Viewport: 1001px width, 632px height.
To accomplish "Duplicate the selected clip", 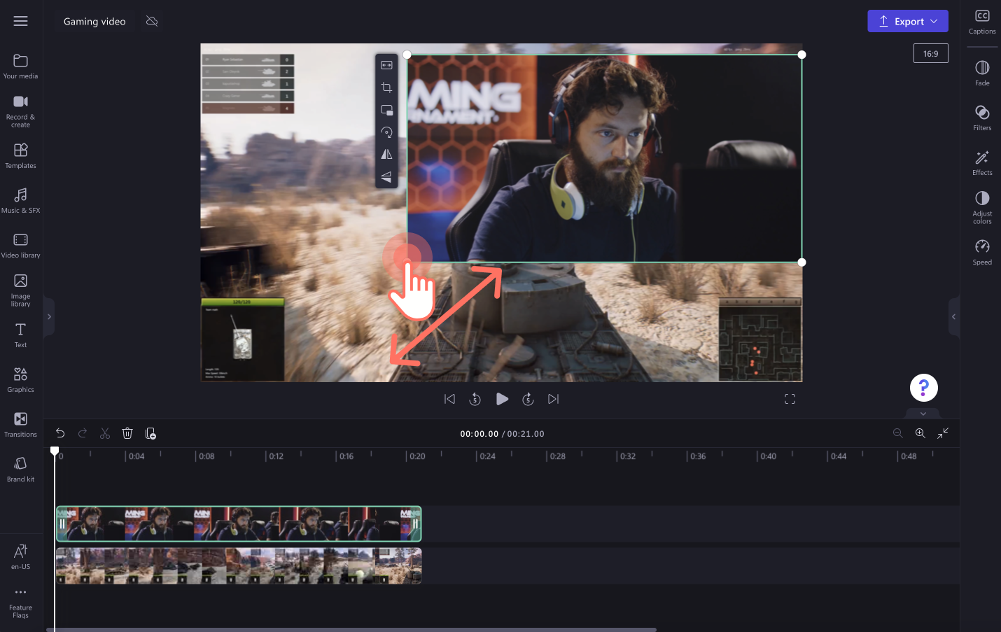I will [150, 433].
